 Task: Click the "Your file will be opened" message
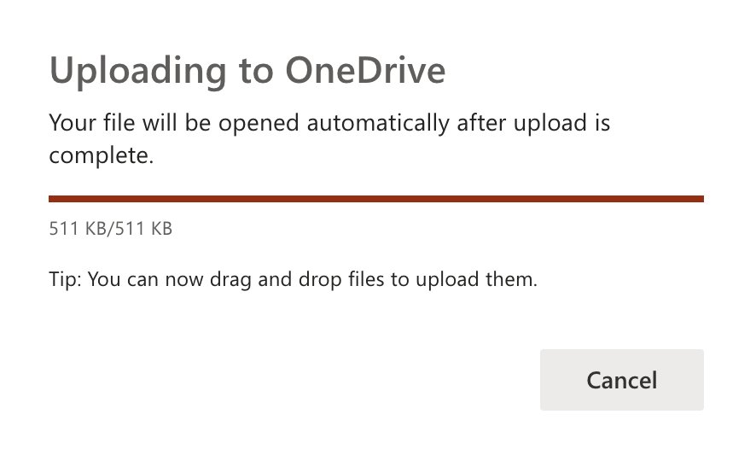329,124
